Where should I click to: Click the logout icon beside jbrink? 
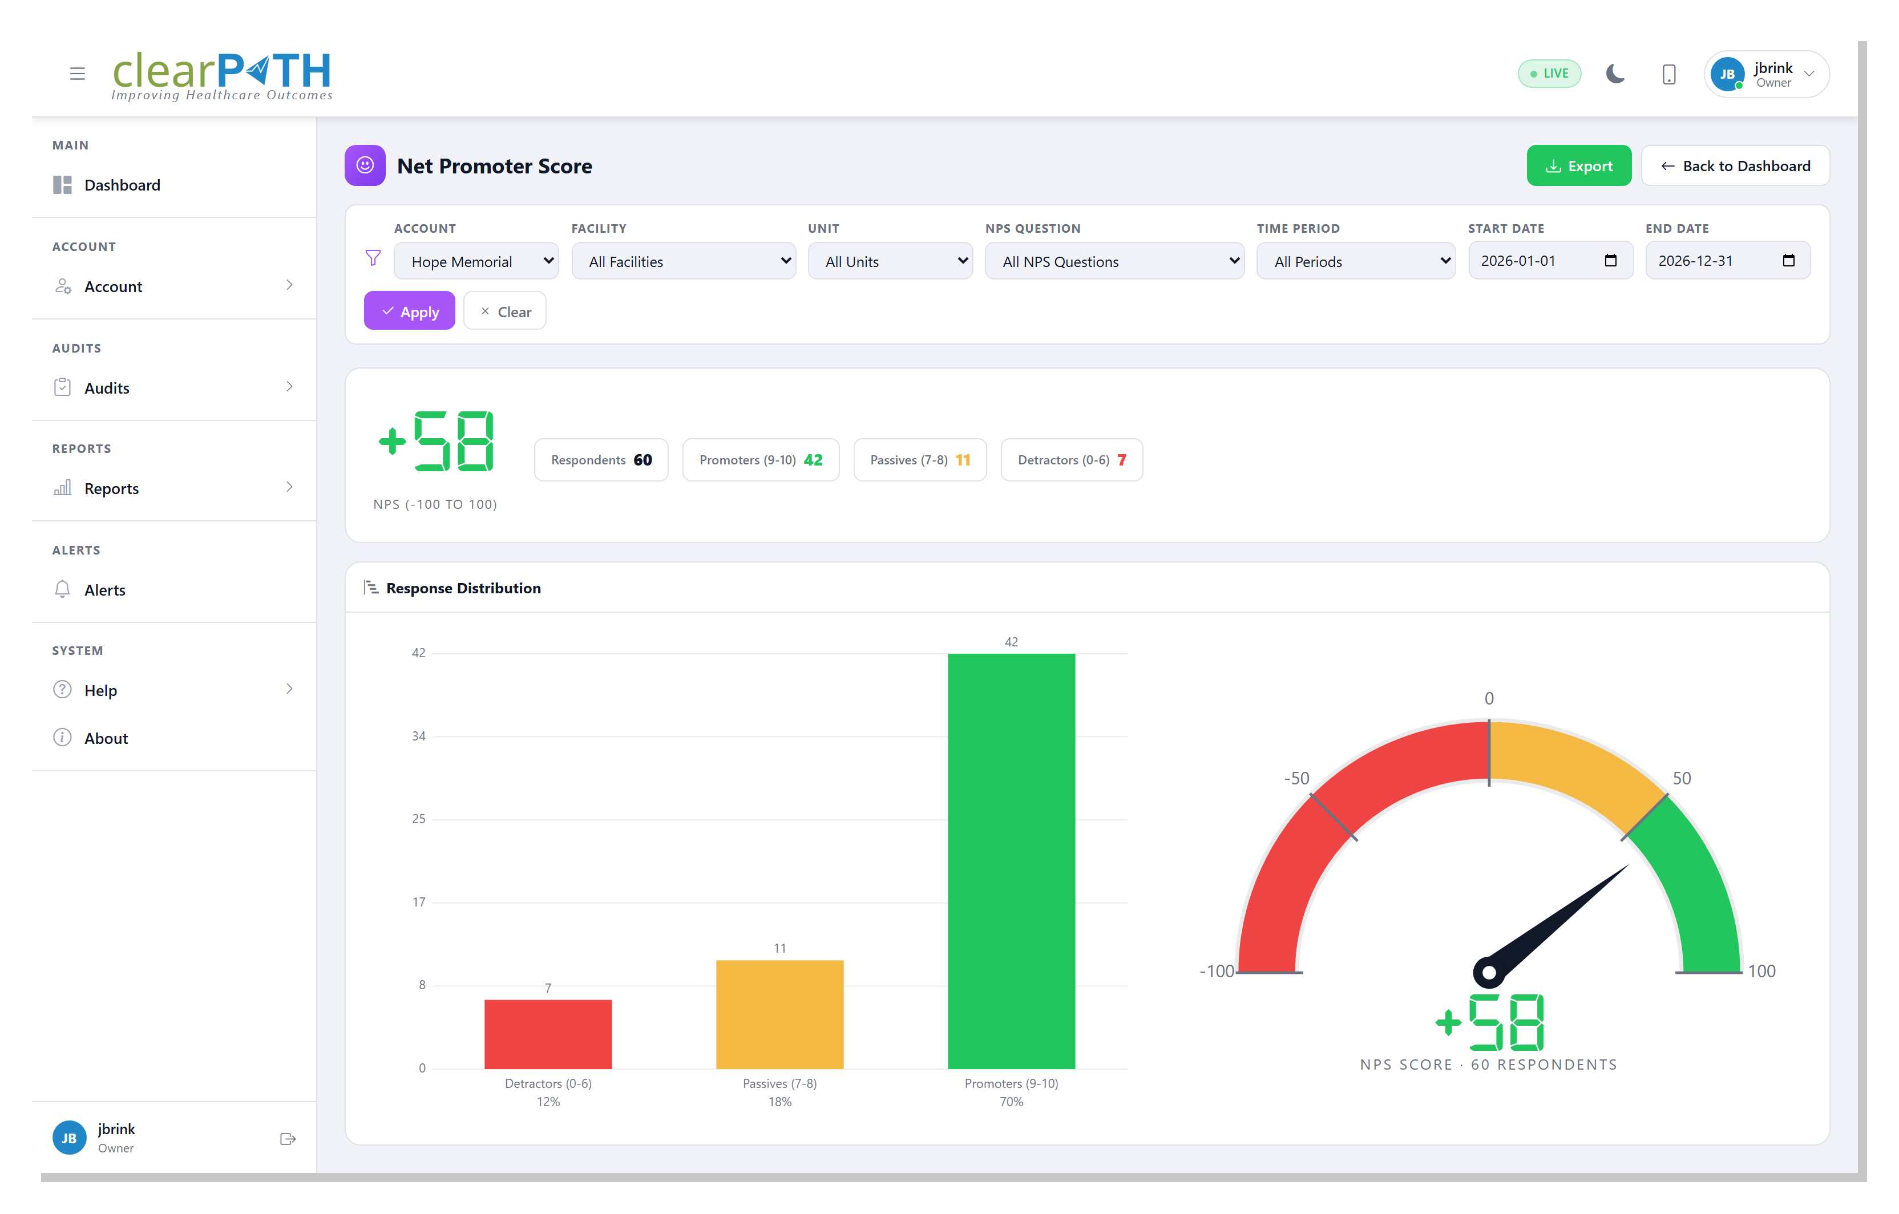[x=288, y=1138]
